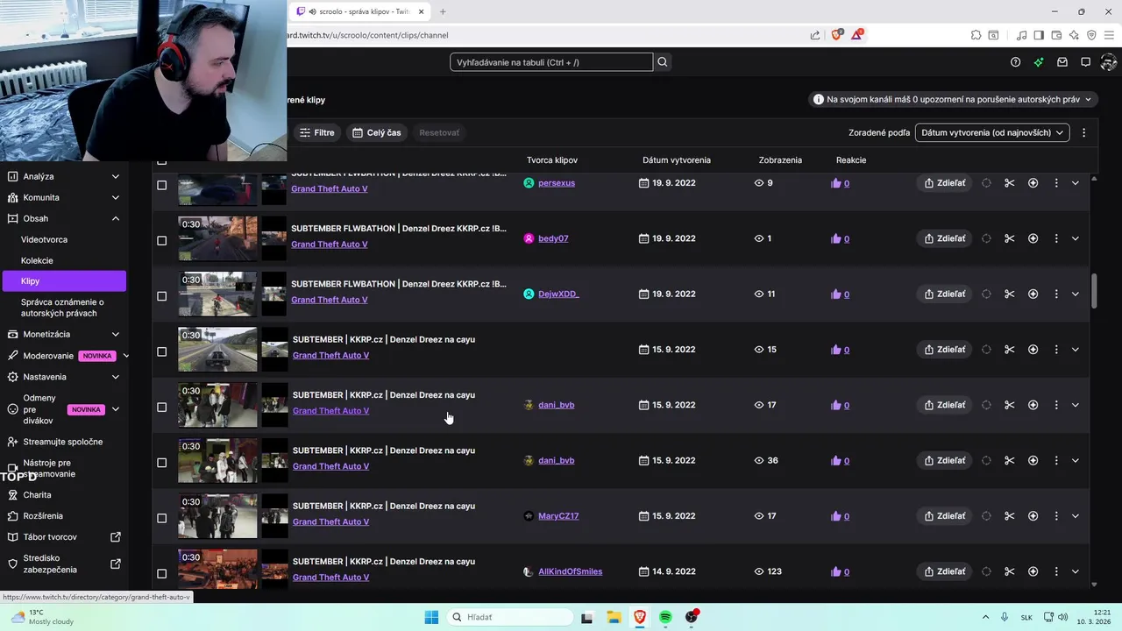Click the search magnifier button
The height and width of the screenshot is (631, 1122).
[663, 62]
